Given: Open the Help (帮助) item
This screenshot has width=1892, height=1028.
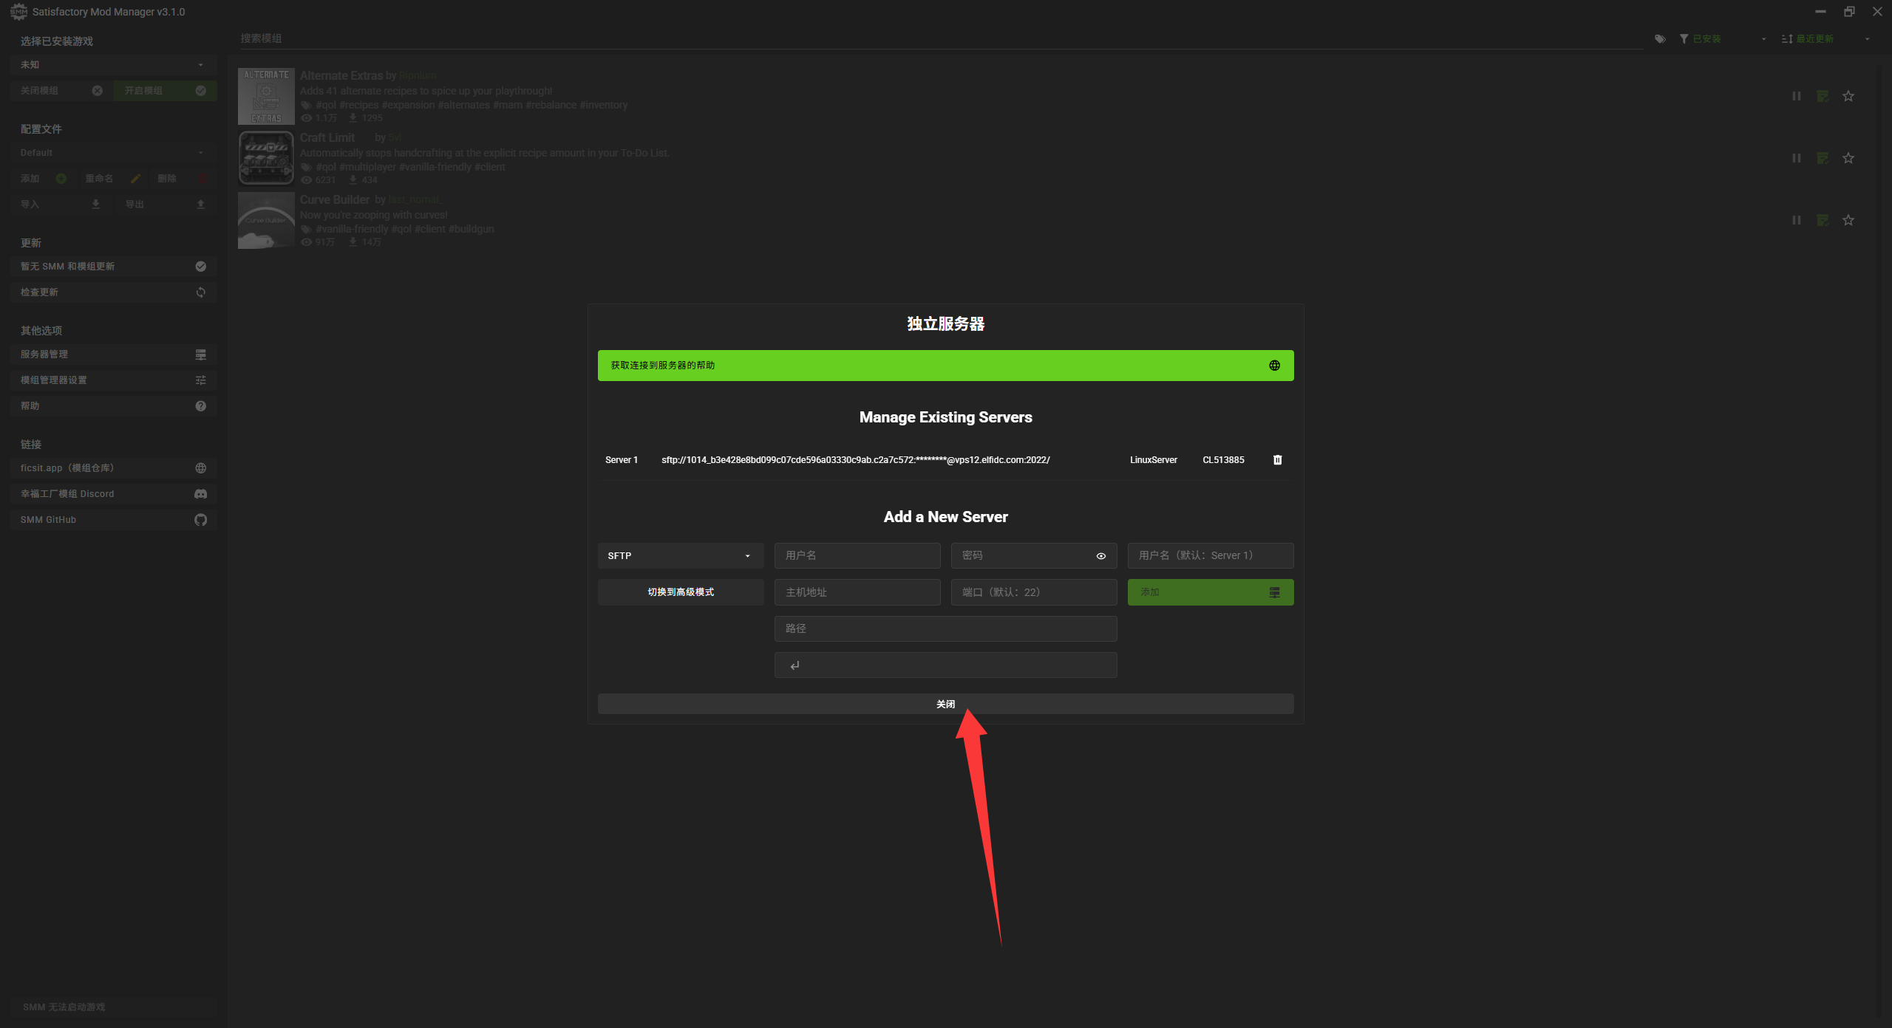Looking at the screenshot, I should (113, 406).
